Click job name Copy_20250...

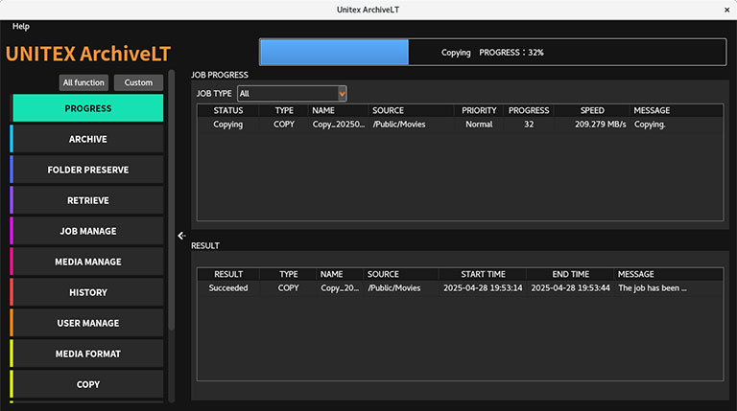click(x=339, y=125)
